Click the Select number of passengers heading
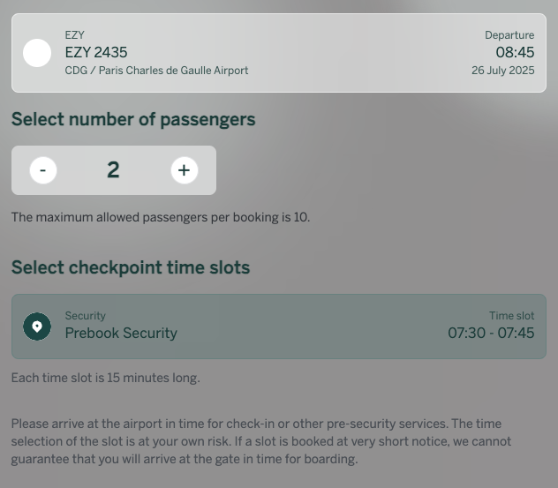 click(x=133, y=119)
